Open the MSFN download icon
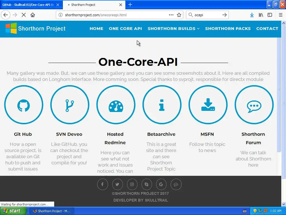The height and width of the screenshot is (215, 286). click(x=208, y=105)
